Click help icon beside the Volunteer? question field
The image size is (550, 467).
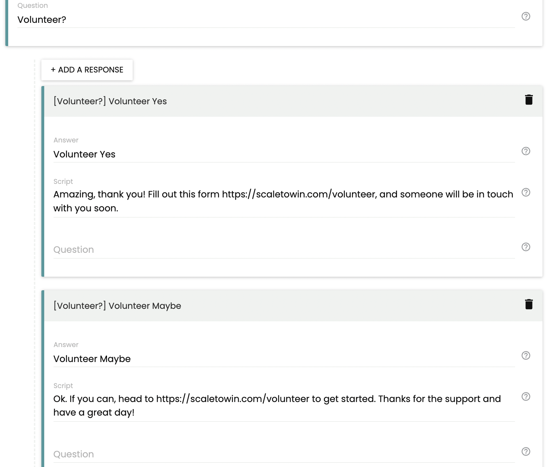click(526, 16)
